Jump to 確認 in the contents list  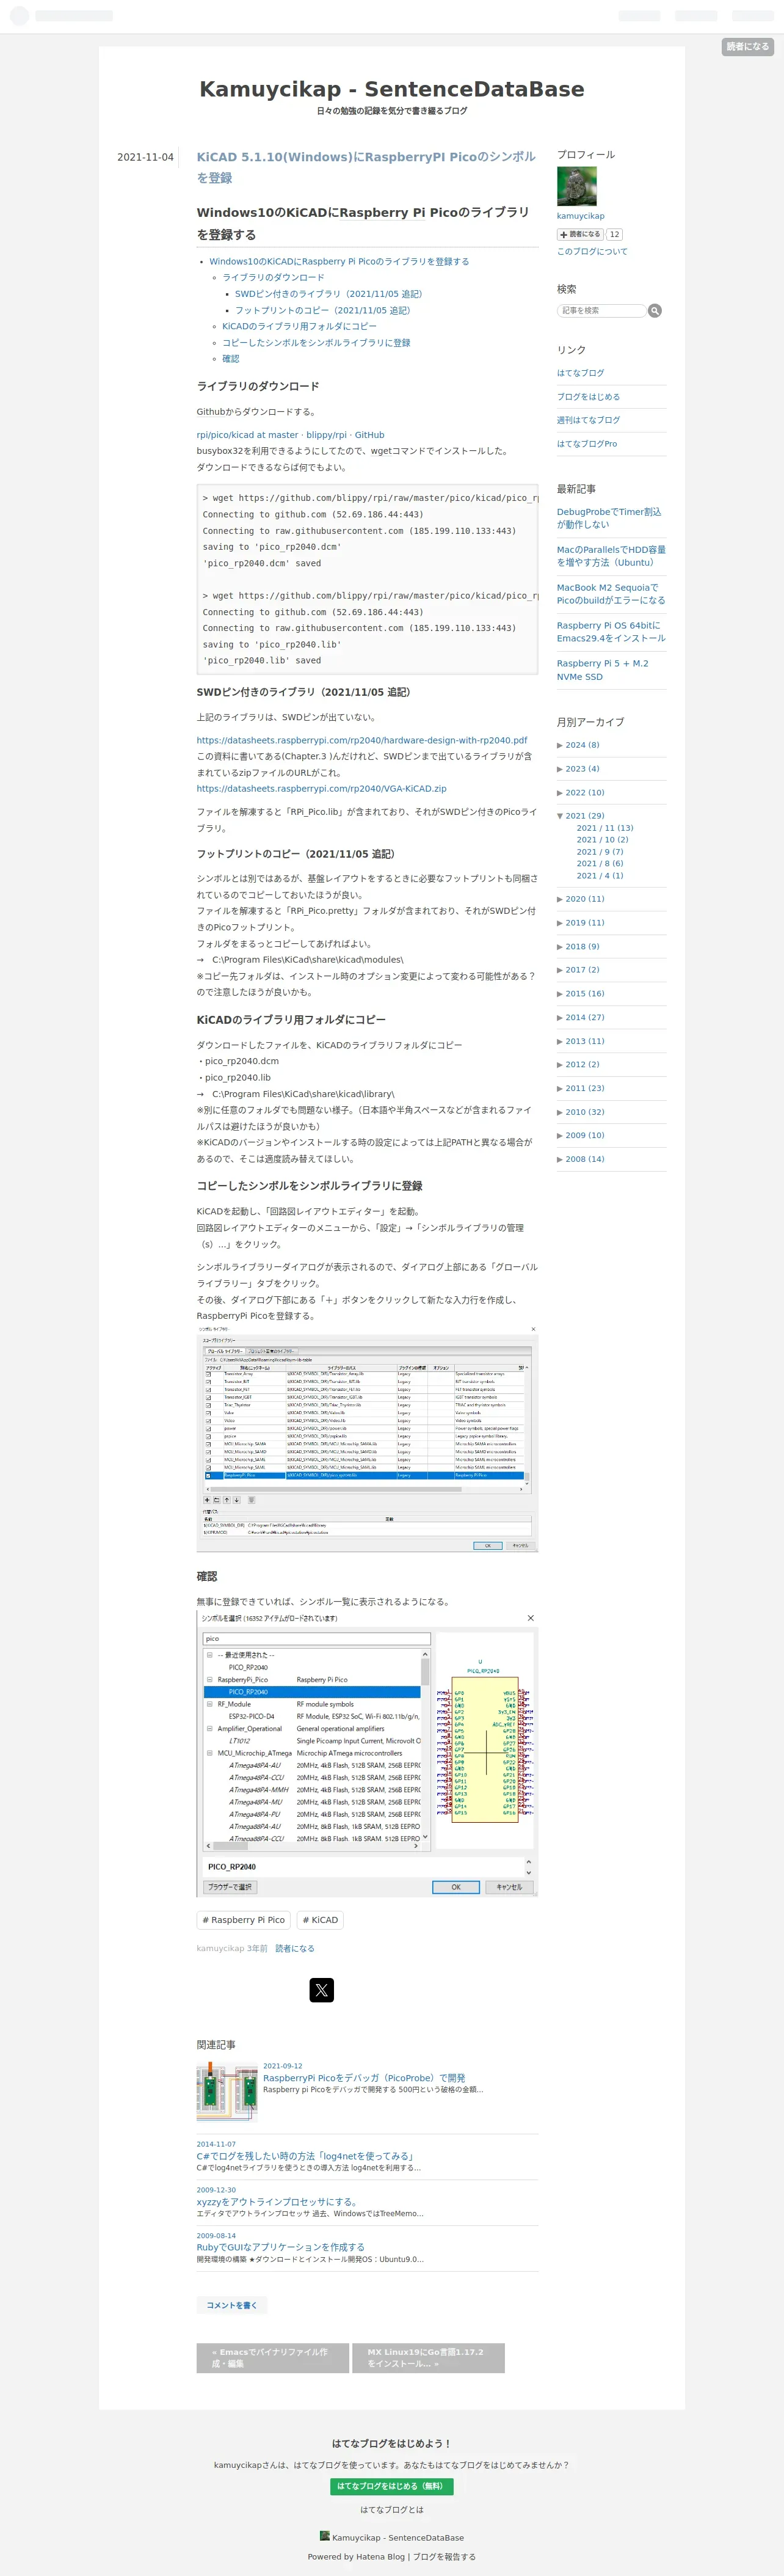pos(230,358)
